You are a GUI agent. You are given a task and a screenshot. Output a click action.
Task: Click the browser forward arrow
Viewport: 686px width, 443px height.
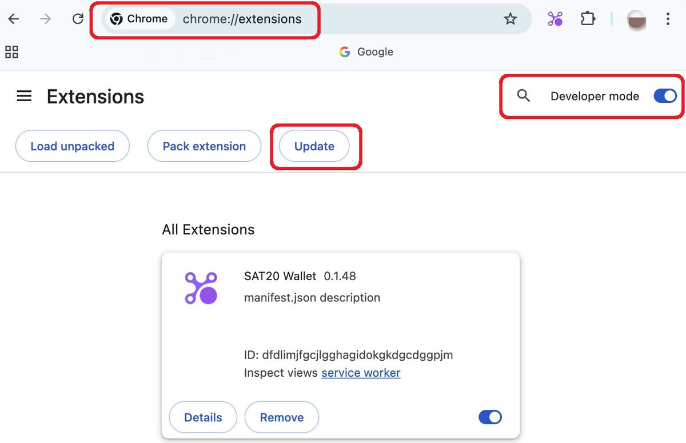click(46, 19)
